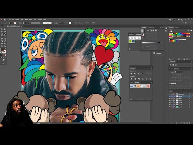Enable the Dashed Line checkbox

169,83
